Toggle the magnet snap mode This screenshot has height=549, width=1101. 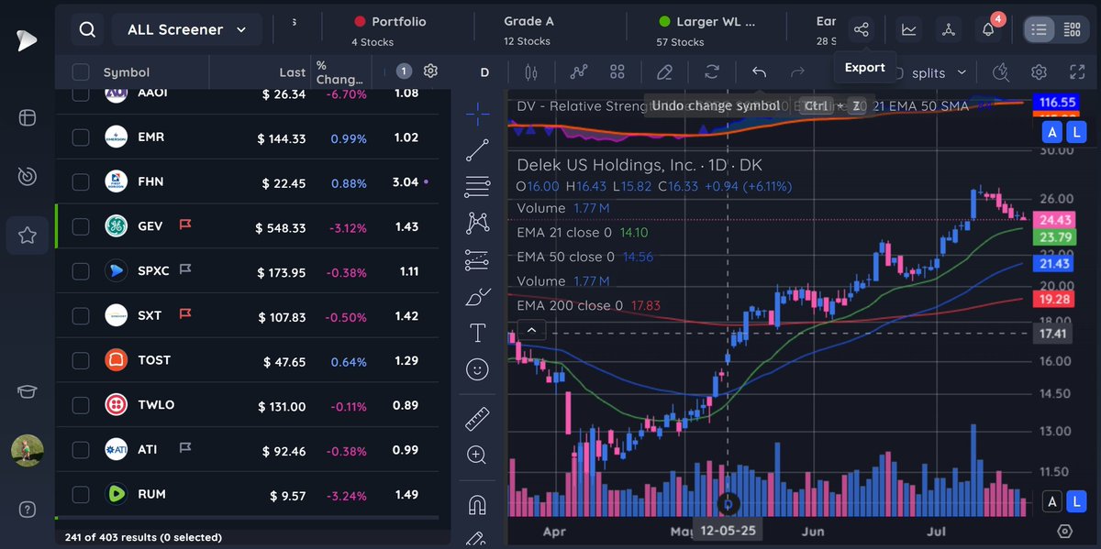[x=477, y=505]
